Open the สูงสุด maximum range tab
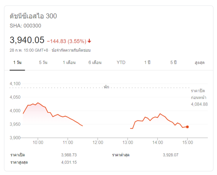 pyautogui.click(x=199, y=63)
